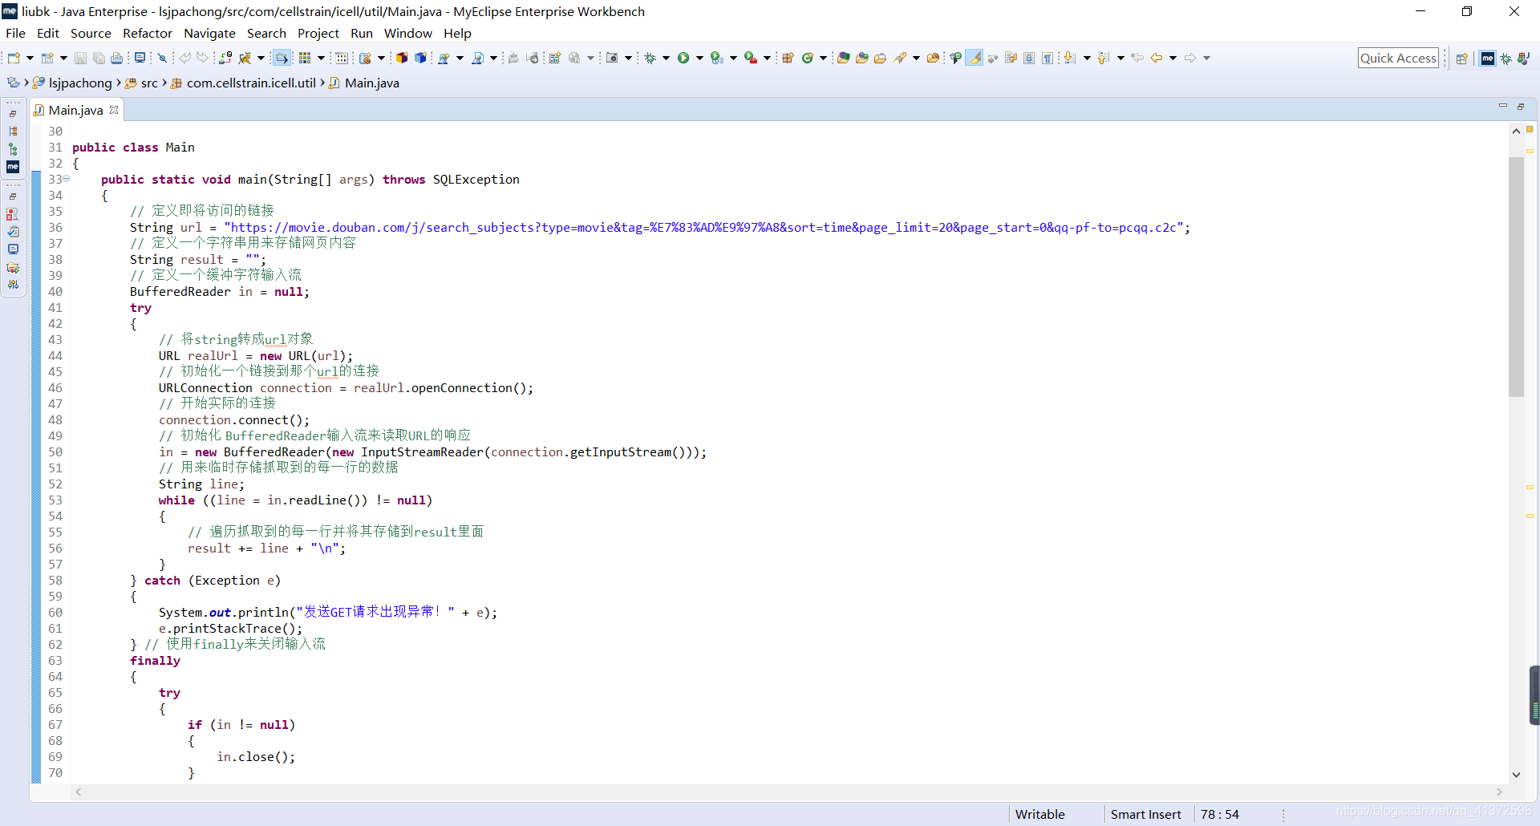Click the Last Edit Location icon
Screen dimensions: 1540x826
pos(1137,58)
